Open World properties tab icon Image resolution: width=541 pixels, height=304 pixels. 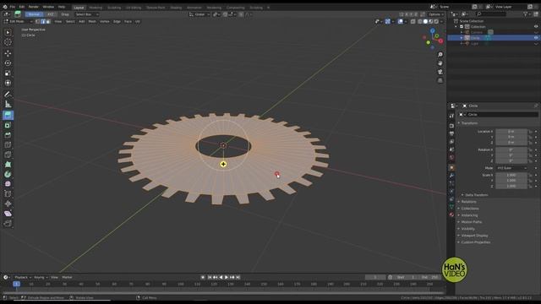click(451, 158)
